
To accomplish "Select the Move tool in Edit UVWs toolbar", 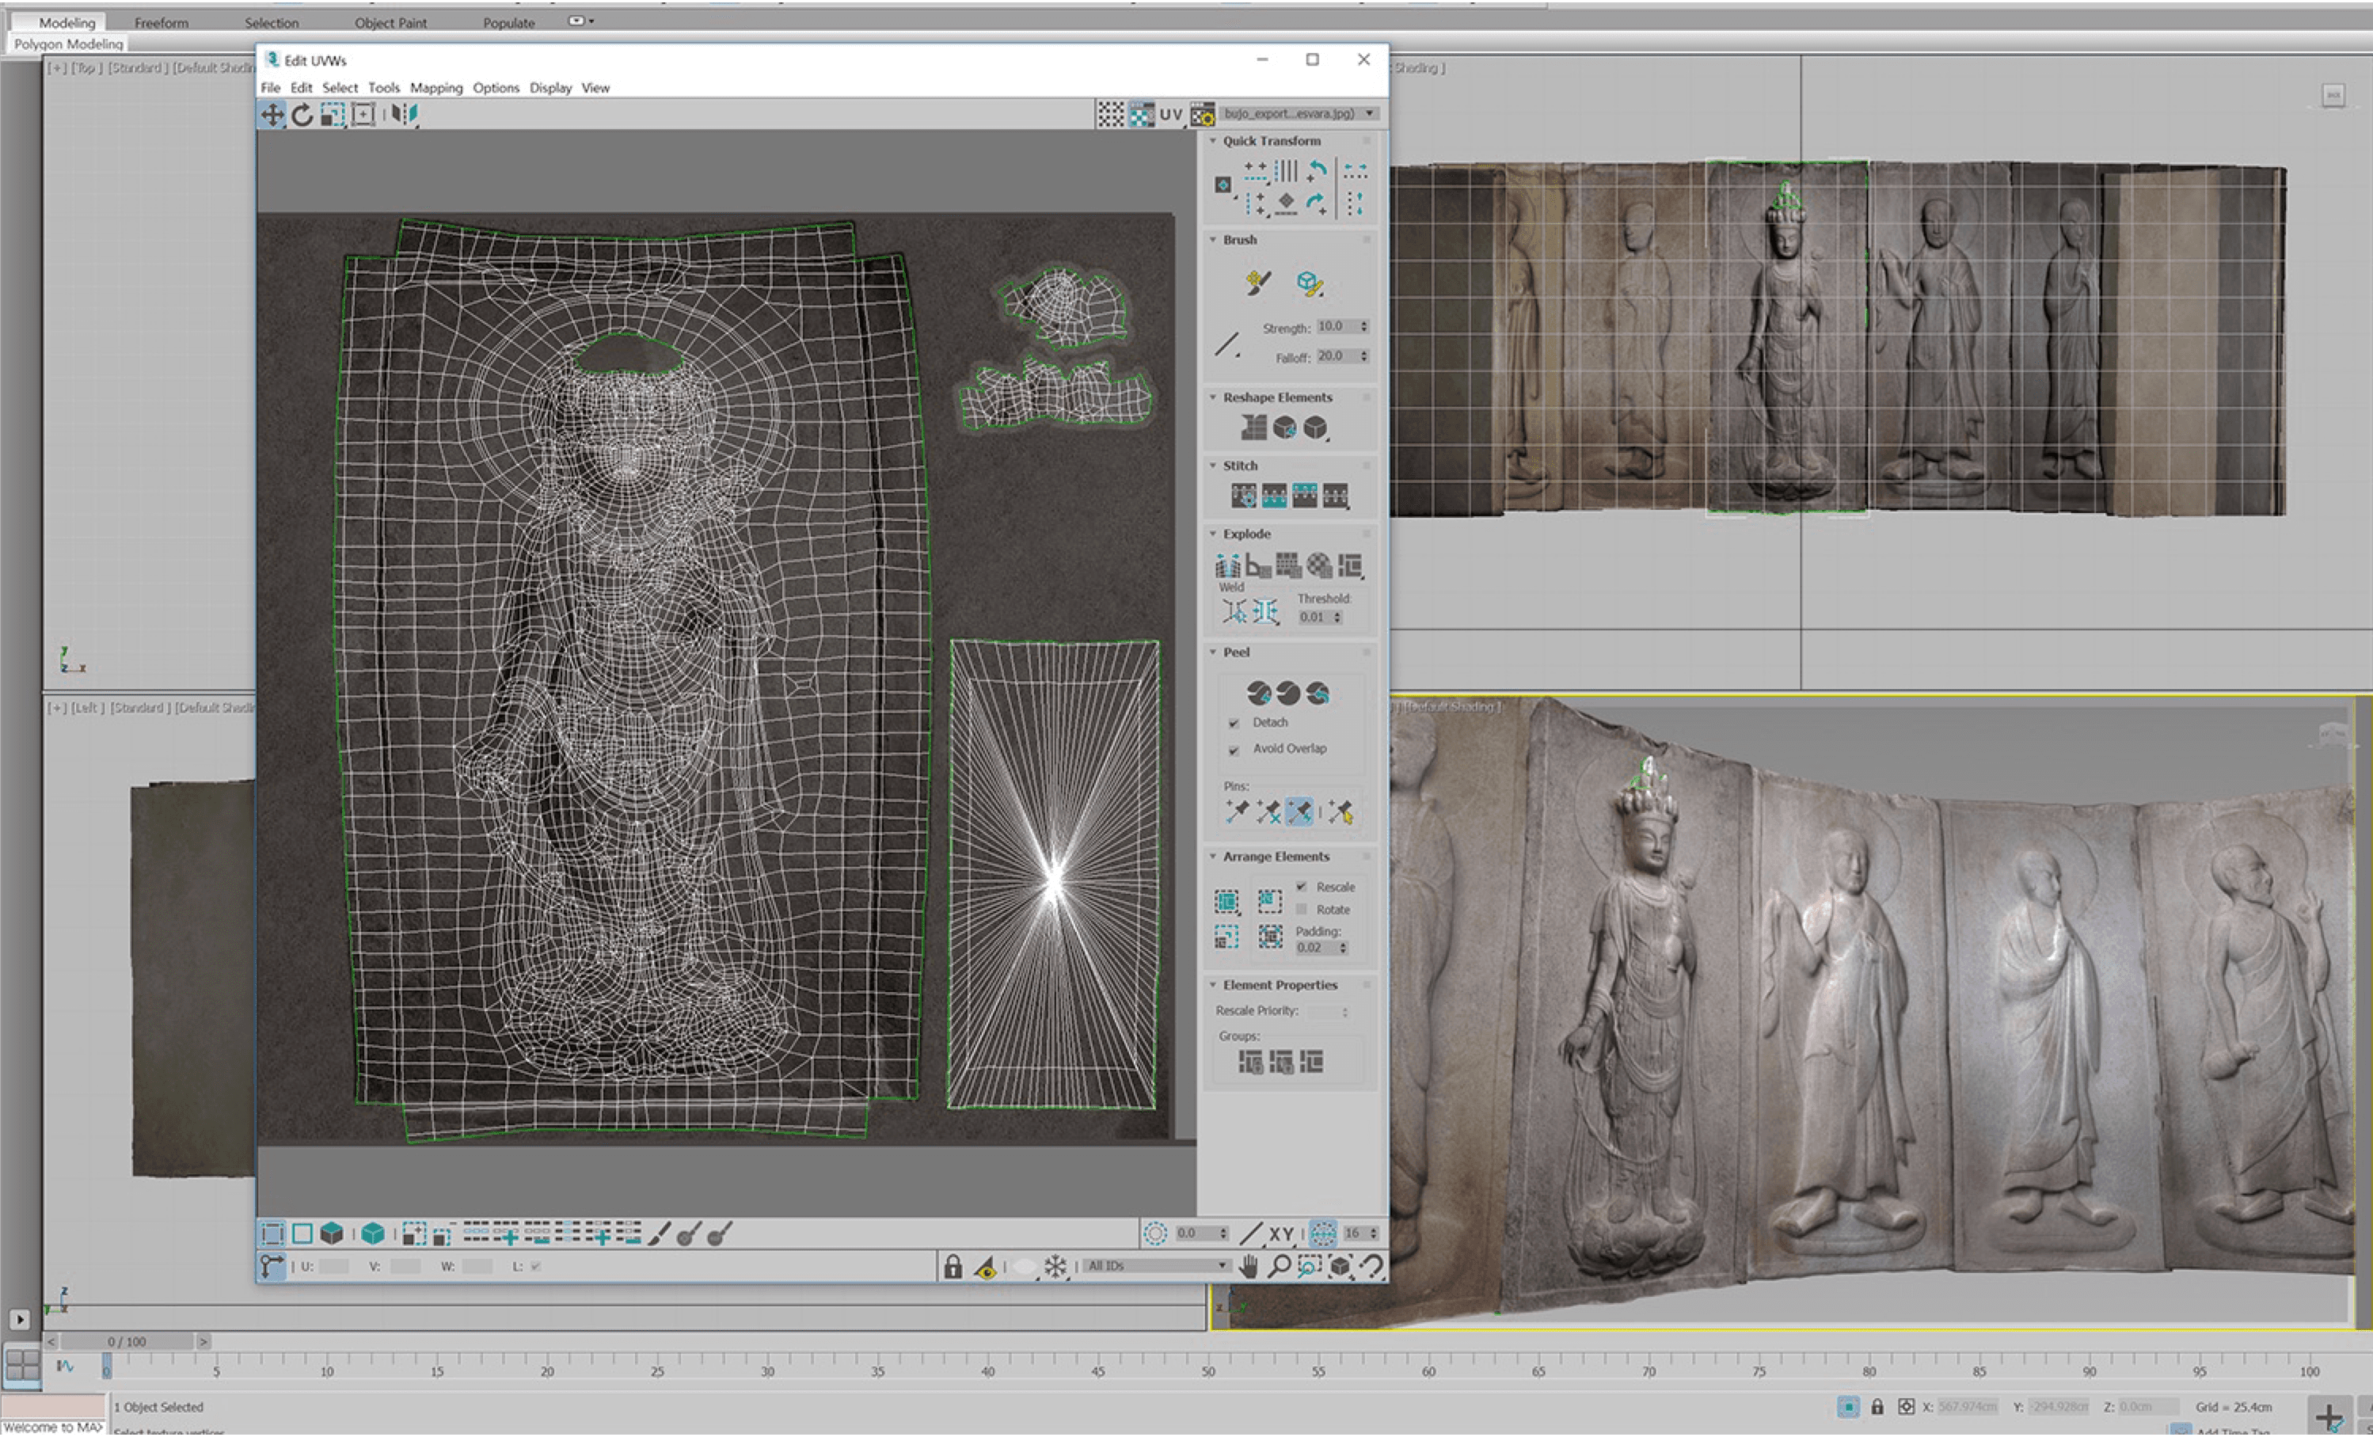I will tap(272, 115).
